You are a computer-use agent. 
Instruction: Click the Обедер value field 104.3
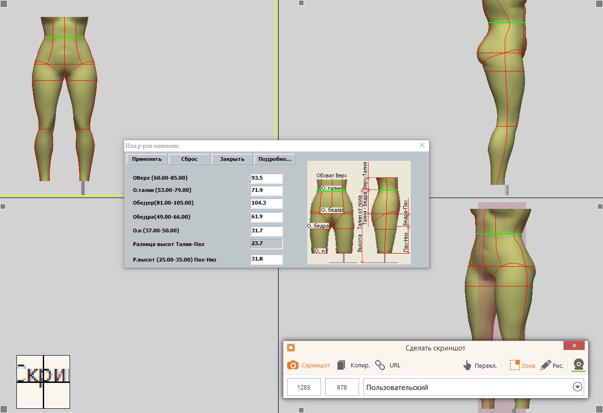tap(266, 203)
